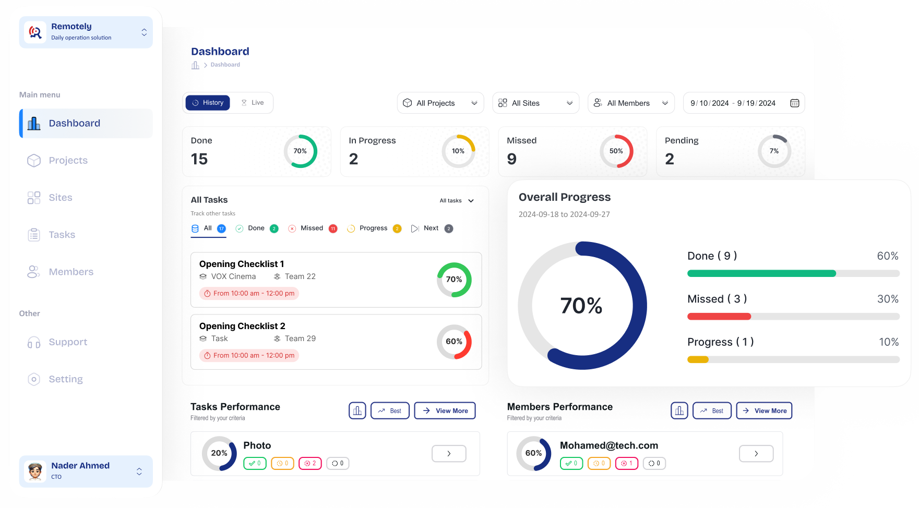Click Missed 50% ring indicator
Viewport: 919px width, 508px height.
(616, 151)
